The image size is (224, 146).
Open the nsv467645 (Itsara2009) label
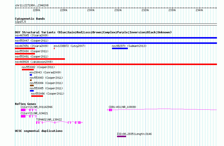pyautogui.click(x=32, y=35)
